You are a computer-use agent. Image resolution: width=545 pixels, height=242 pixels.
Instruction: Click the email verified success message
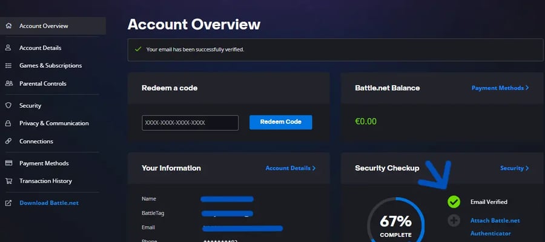click(195, 49)
